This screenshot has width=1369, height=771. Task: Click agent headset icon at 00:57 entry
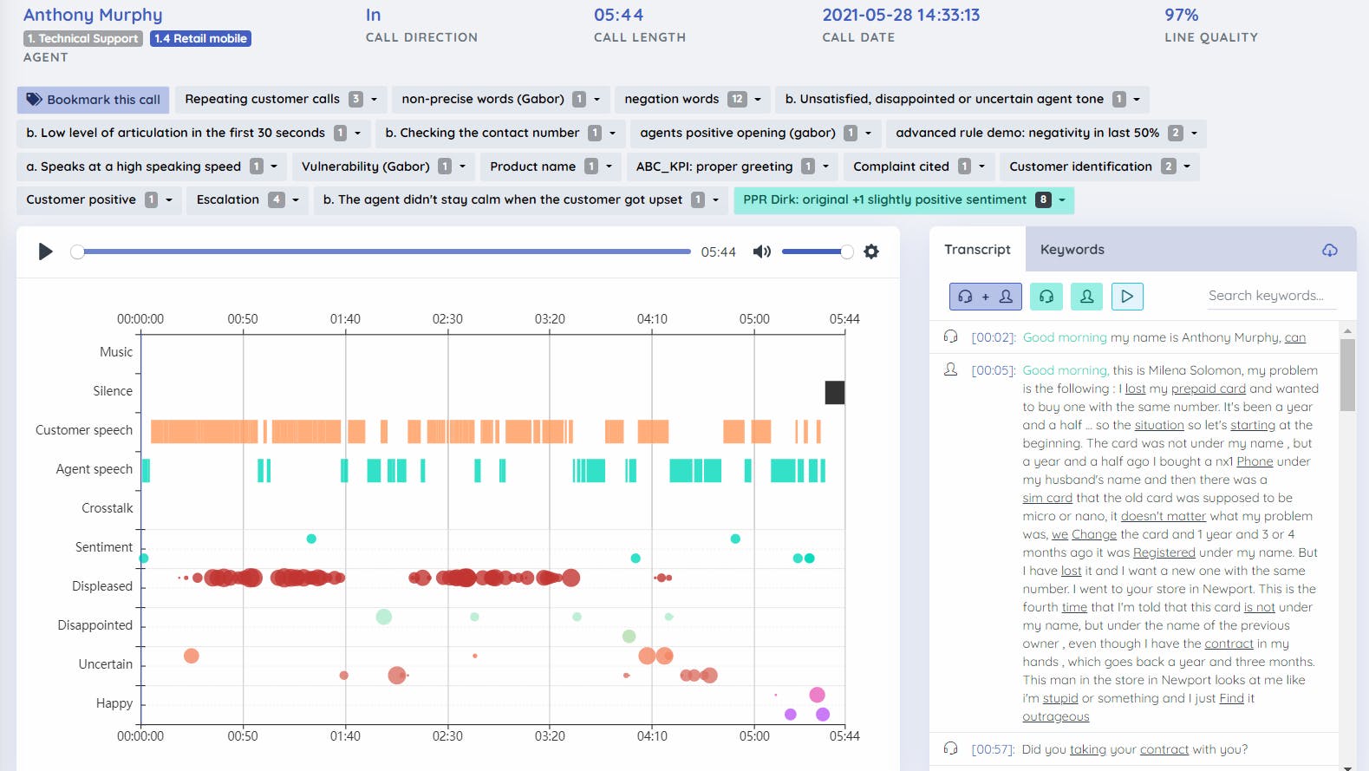click(x=950, y=748)
